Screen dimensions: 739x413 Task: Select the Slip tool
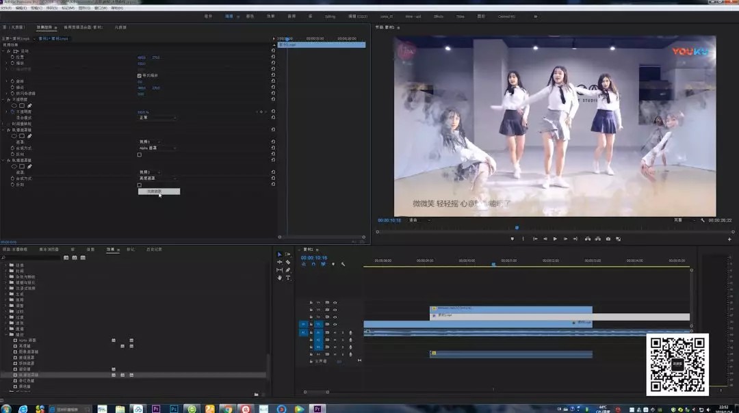pos(279,270)
